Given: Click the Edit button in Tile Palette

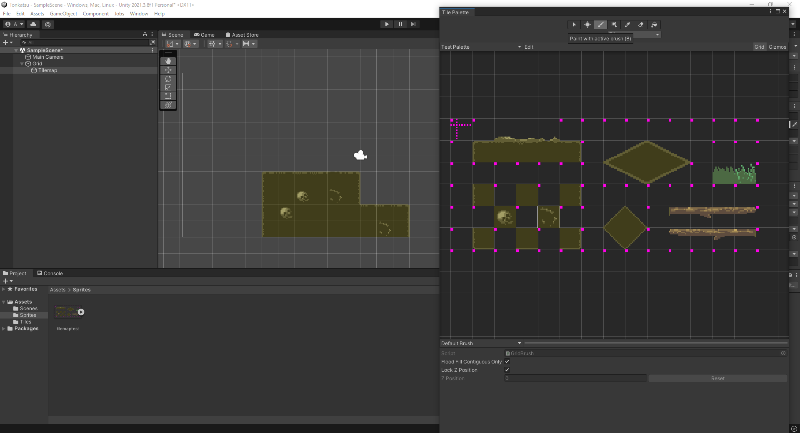Looking at the screenshot, I should [528, 47].
